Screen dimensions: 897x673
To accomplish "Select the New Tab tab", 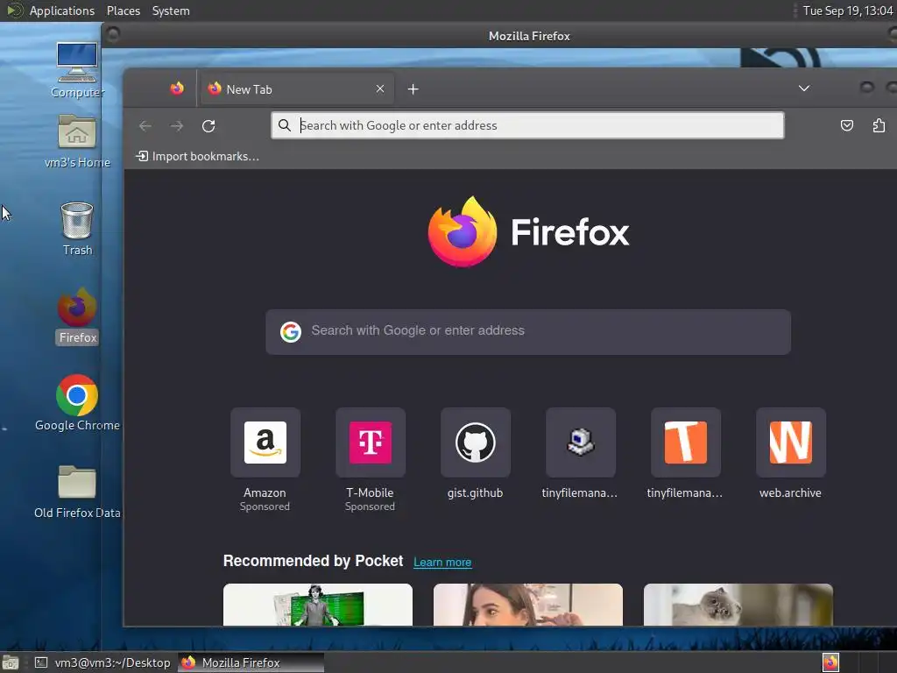I will click(296, 89).
